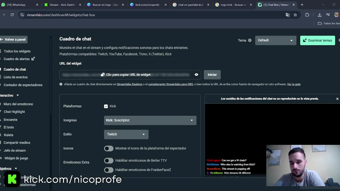Reload the page with the refresh icon
Screen dimensions: 340x191
(x=12, y=15)
